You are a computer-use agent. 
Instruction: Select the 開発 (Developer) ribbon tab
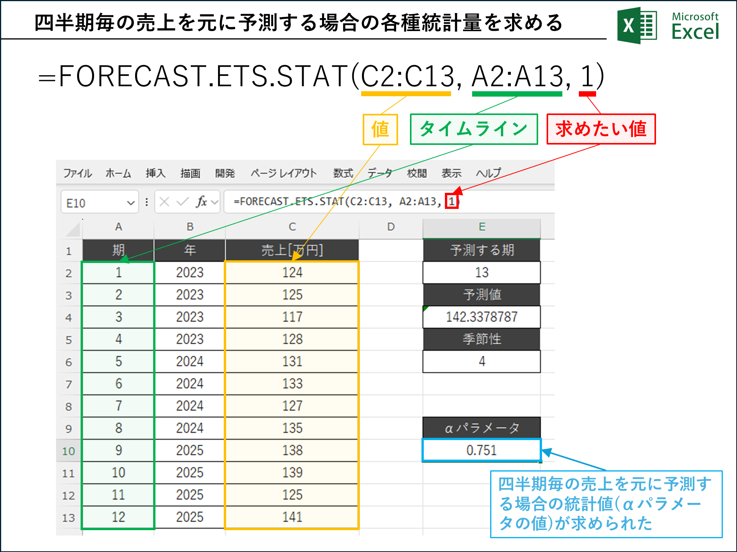pyautogui.click(x=226, y=173)
